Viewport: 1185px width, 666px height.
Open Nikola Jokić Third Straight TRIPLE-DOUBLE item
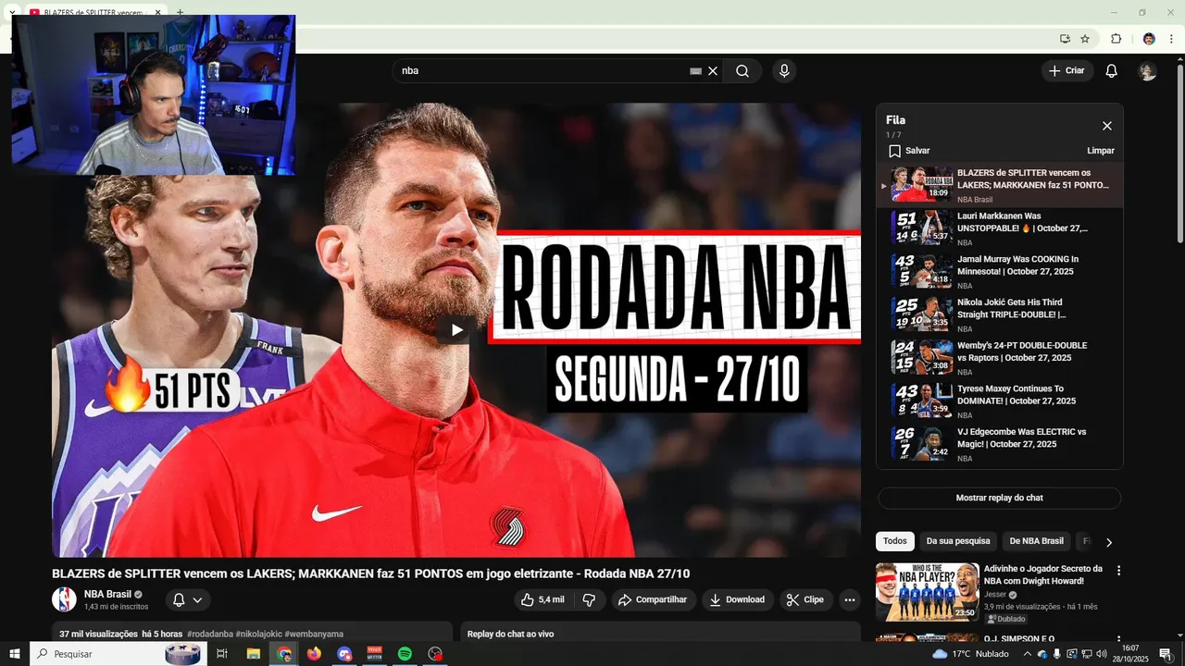1000,314
